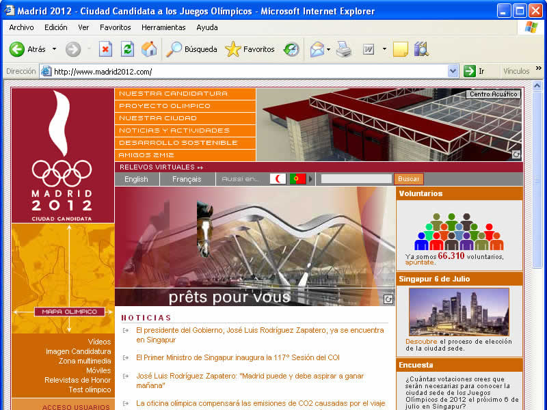Open the Herramientas menu
This screenshot has width=547, height=410.
click(x=163, y=27)
